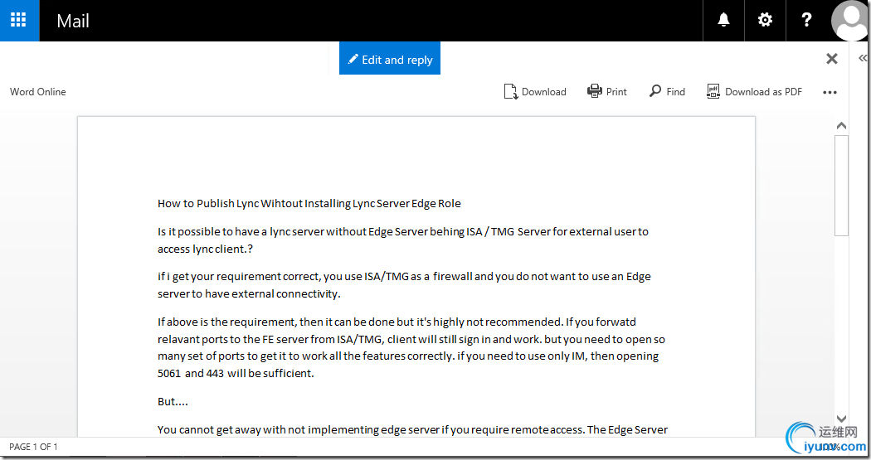This screenshot has width=871, height=460.
Task: Close the document viewer with X
Action: 831,59
